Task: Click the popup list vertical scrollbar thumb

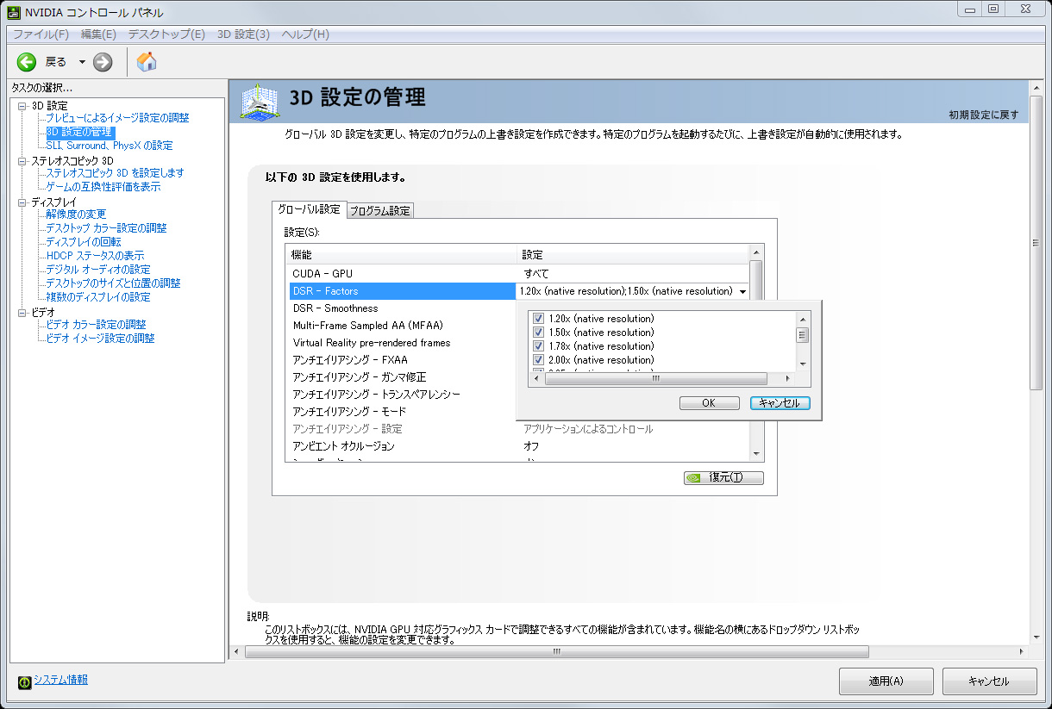Action: pyautogui.click(x=802, y=335)
